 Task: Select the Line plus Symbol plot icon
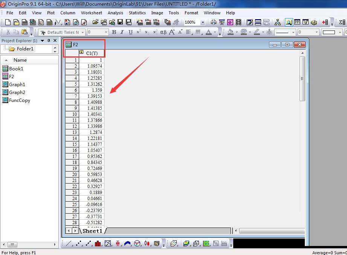click(88, 243)
